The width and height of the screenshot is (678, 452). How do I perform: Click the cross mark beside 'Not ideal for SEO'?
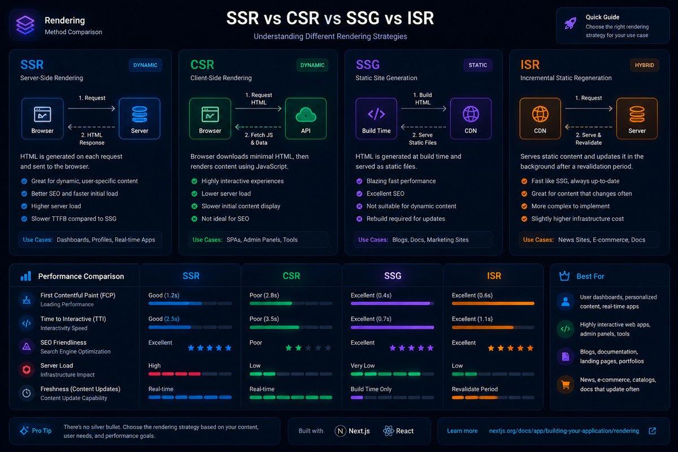coord(194,219)
